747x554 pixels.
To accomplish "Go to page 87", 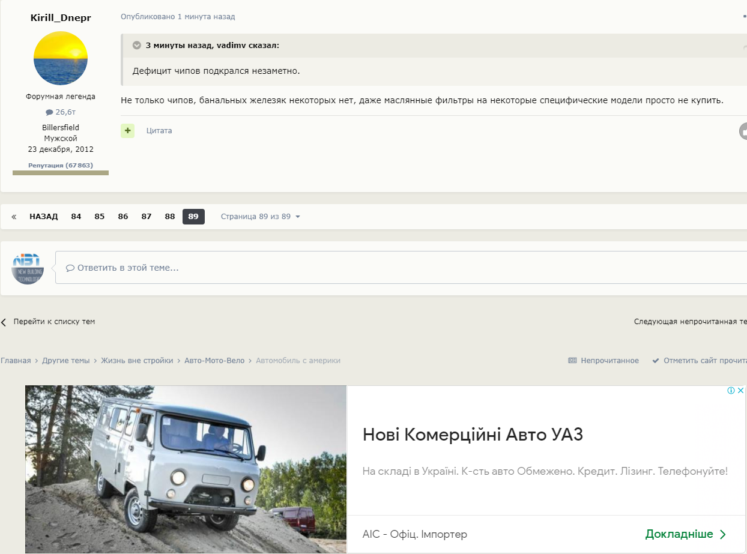I will click(147, 217).
